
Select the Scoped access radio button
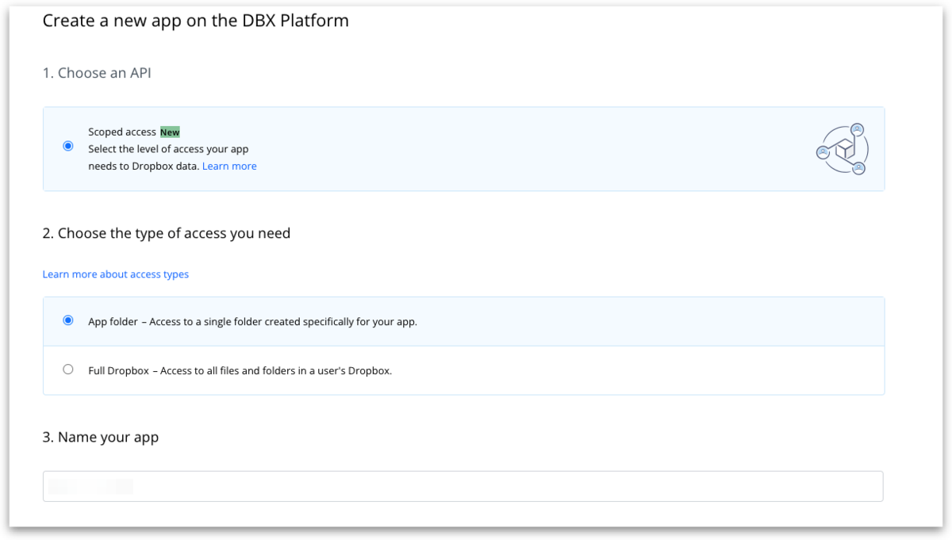[68, 146]
